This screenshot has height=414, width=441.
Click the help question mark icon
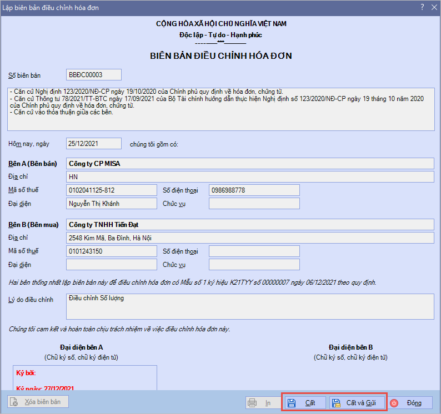422,7
